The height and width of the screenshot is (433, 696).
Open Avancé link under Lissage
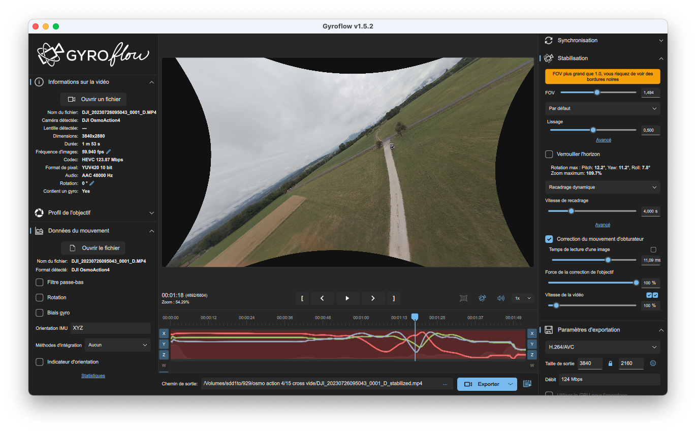tap(604, 140)
